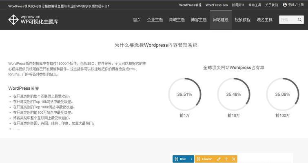Open the 商城主题 menu item

pos(177,20)
